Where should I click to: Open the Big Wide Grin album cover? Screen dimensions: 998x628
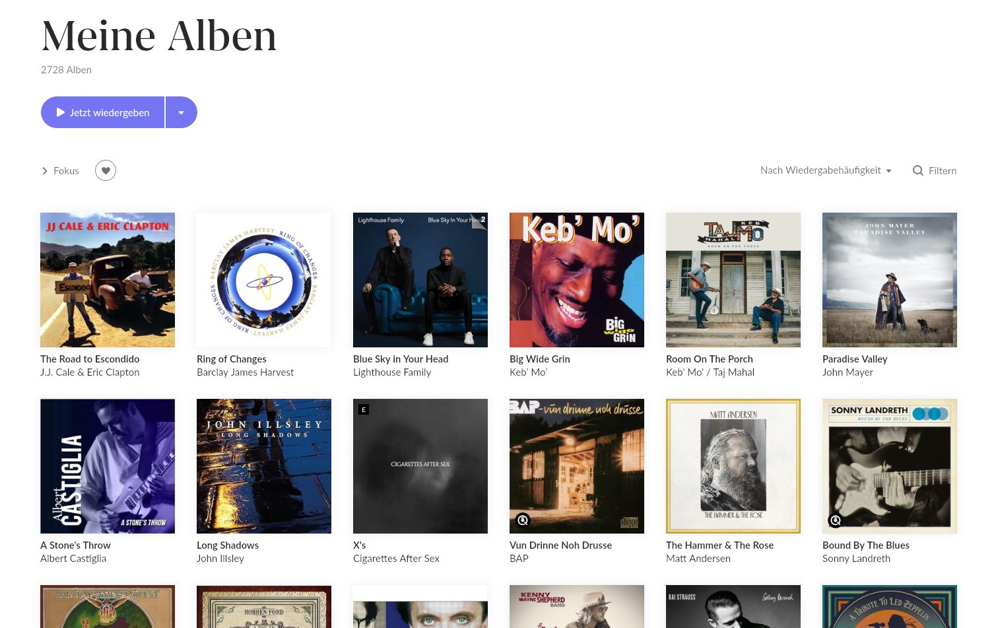click(577, 280)
